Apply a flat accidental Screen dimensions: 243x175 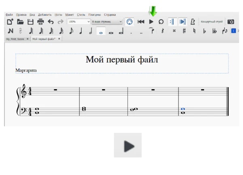205,31
